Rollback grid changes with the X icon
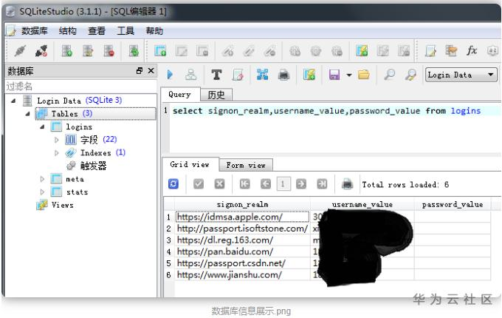 (219, 184)
